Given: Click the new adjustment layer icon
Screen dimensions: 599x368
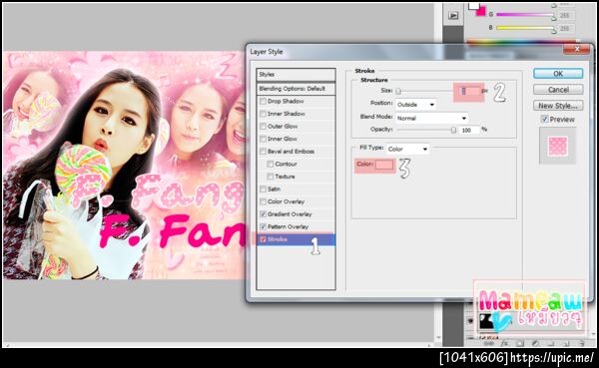Looking at the screenshot, I should point(535,344).
